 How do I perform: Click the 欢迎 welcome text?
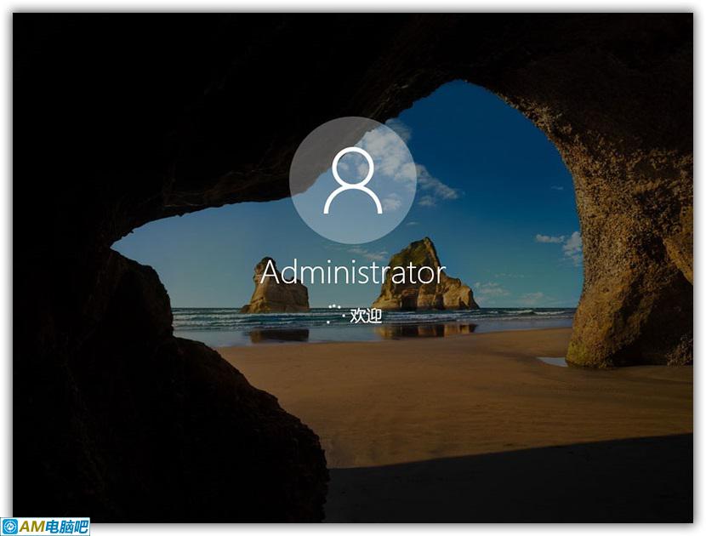(x=366, y=316)
